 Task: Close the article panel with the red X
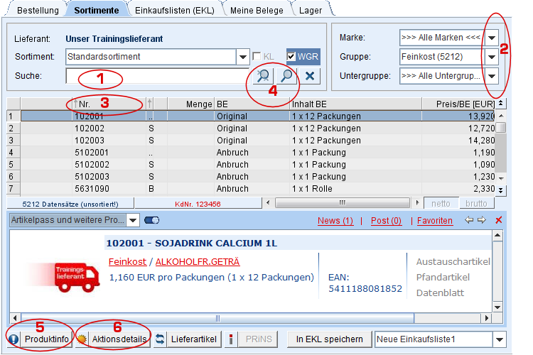point(498,221)
